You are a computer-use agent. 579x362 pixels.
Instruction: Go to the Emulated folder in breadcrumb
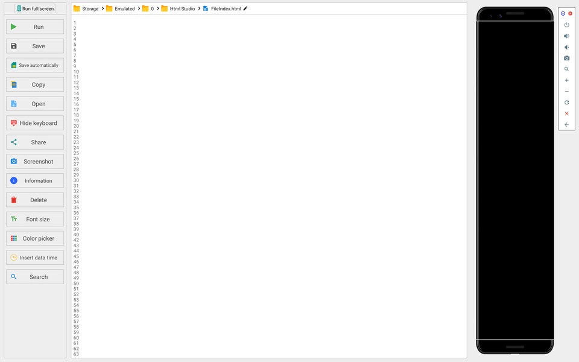[x=121, y=8]
